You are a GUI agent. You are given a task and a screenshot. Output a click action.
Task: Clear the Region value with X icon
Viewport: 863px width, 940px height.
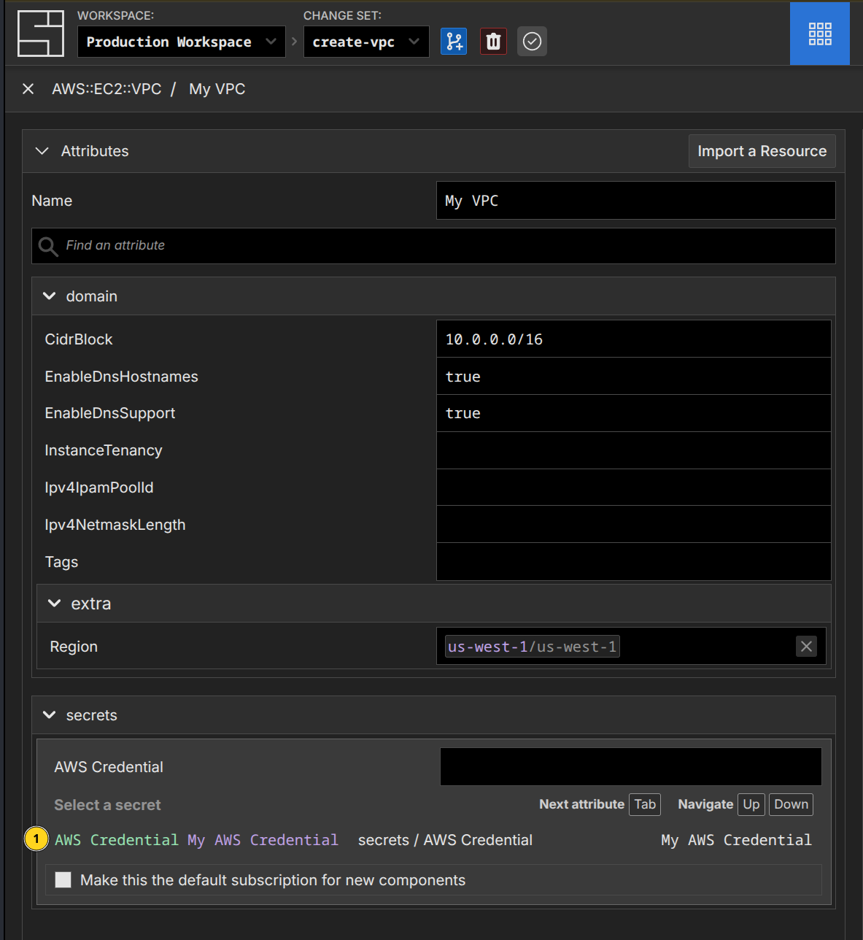point(806,647)
